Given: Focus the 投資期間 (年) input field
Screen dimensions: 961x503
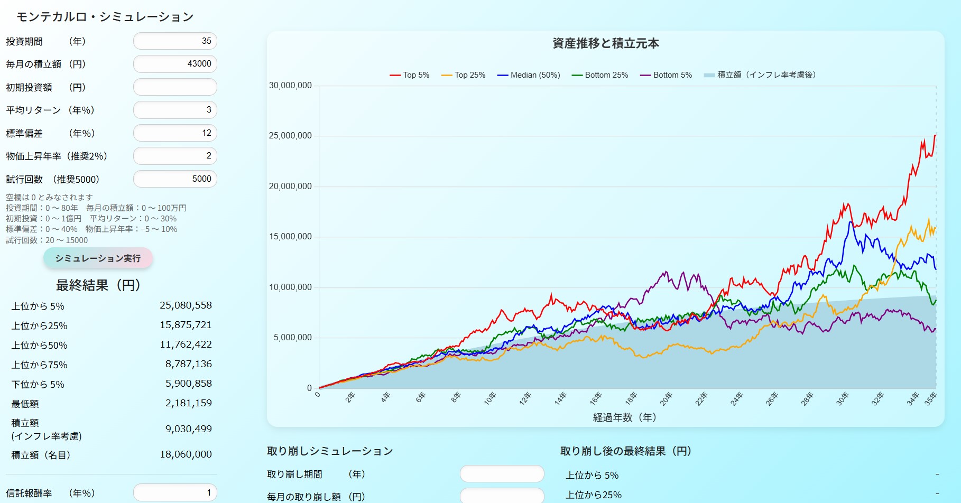Looking at the screenshot, I should (x=175, y=41).
